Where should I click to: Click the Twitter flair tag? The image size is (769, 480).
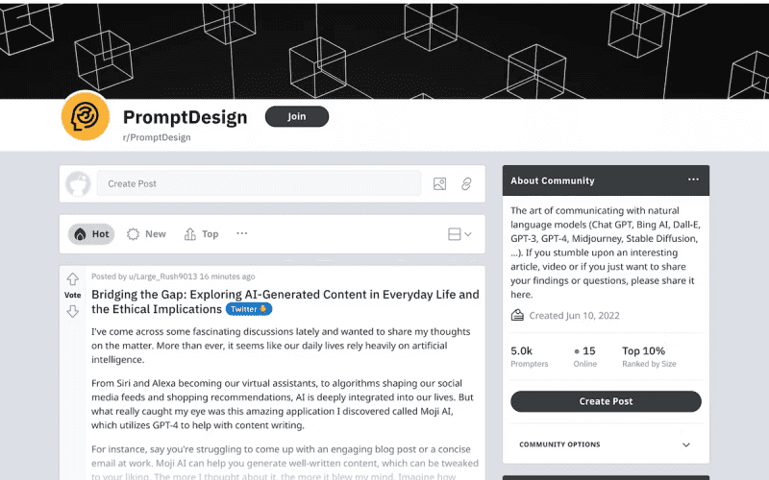pos(249,309)
